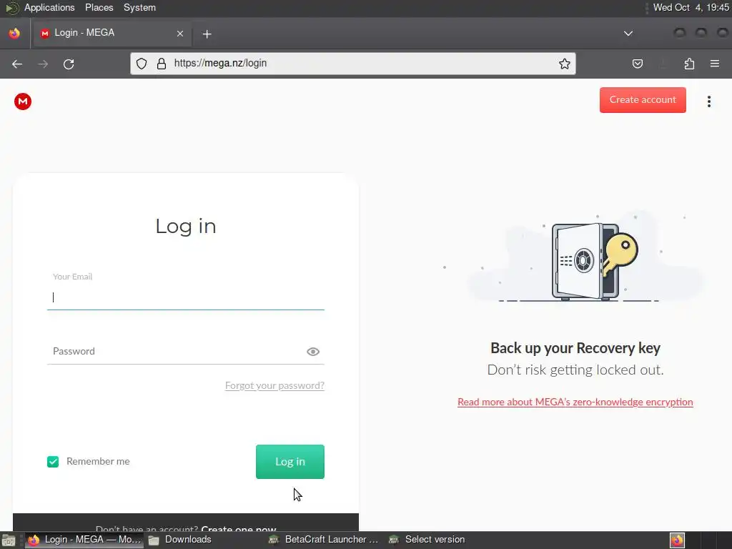Open the System menu
Screen dimensions: 732x549
click(139, 7)
